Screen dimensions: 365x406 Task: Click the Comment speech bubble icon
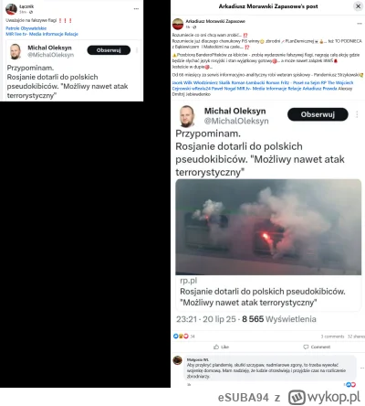[x=306, y=347]
